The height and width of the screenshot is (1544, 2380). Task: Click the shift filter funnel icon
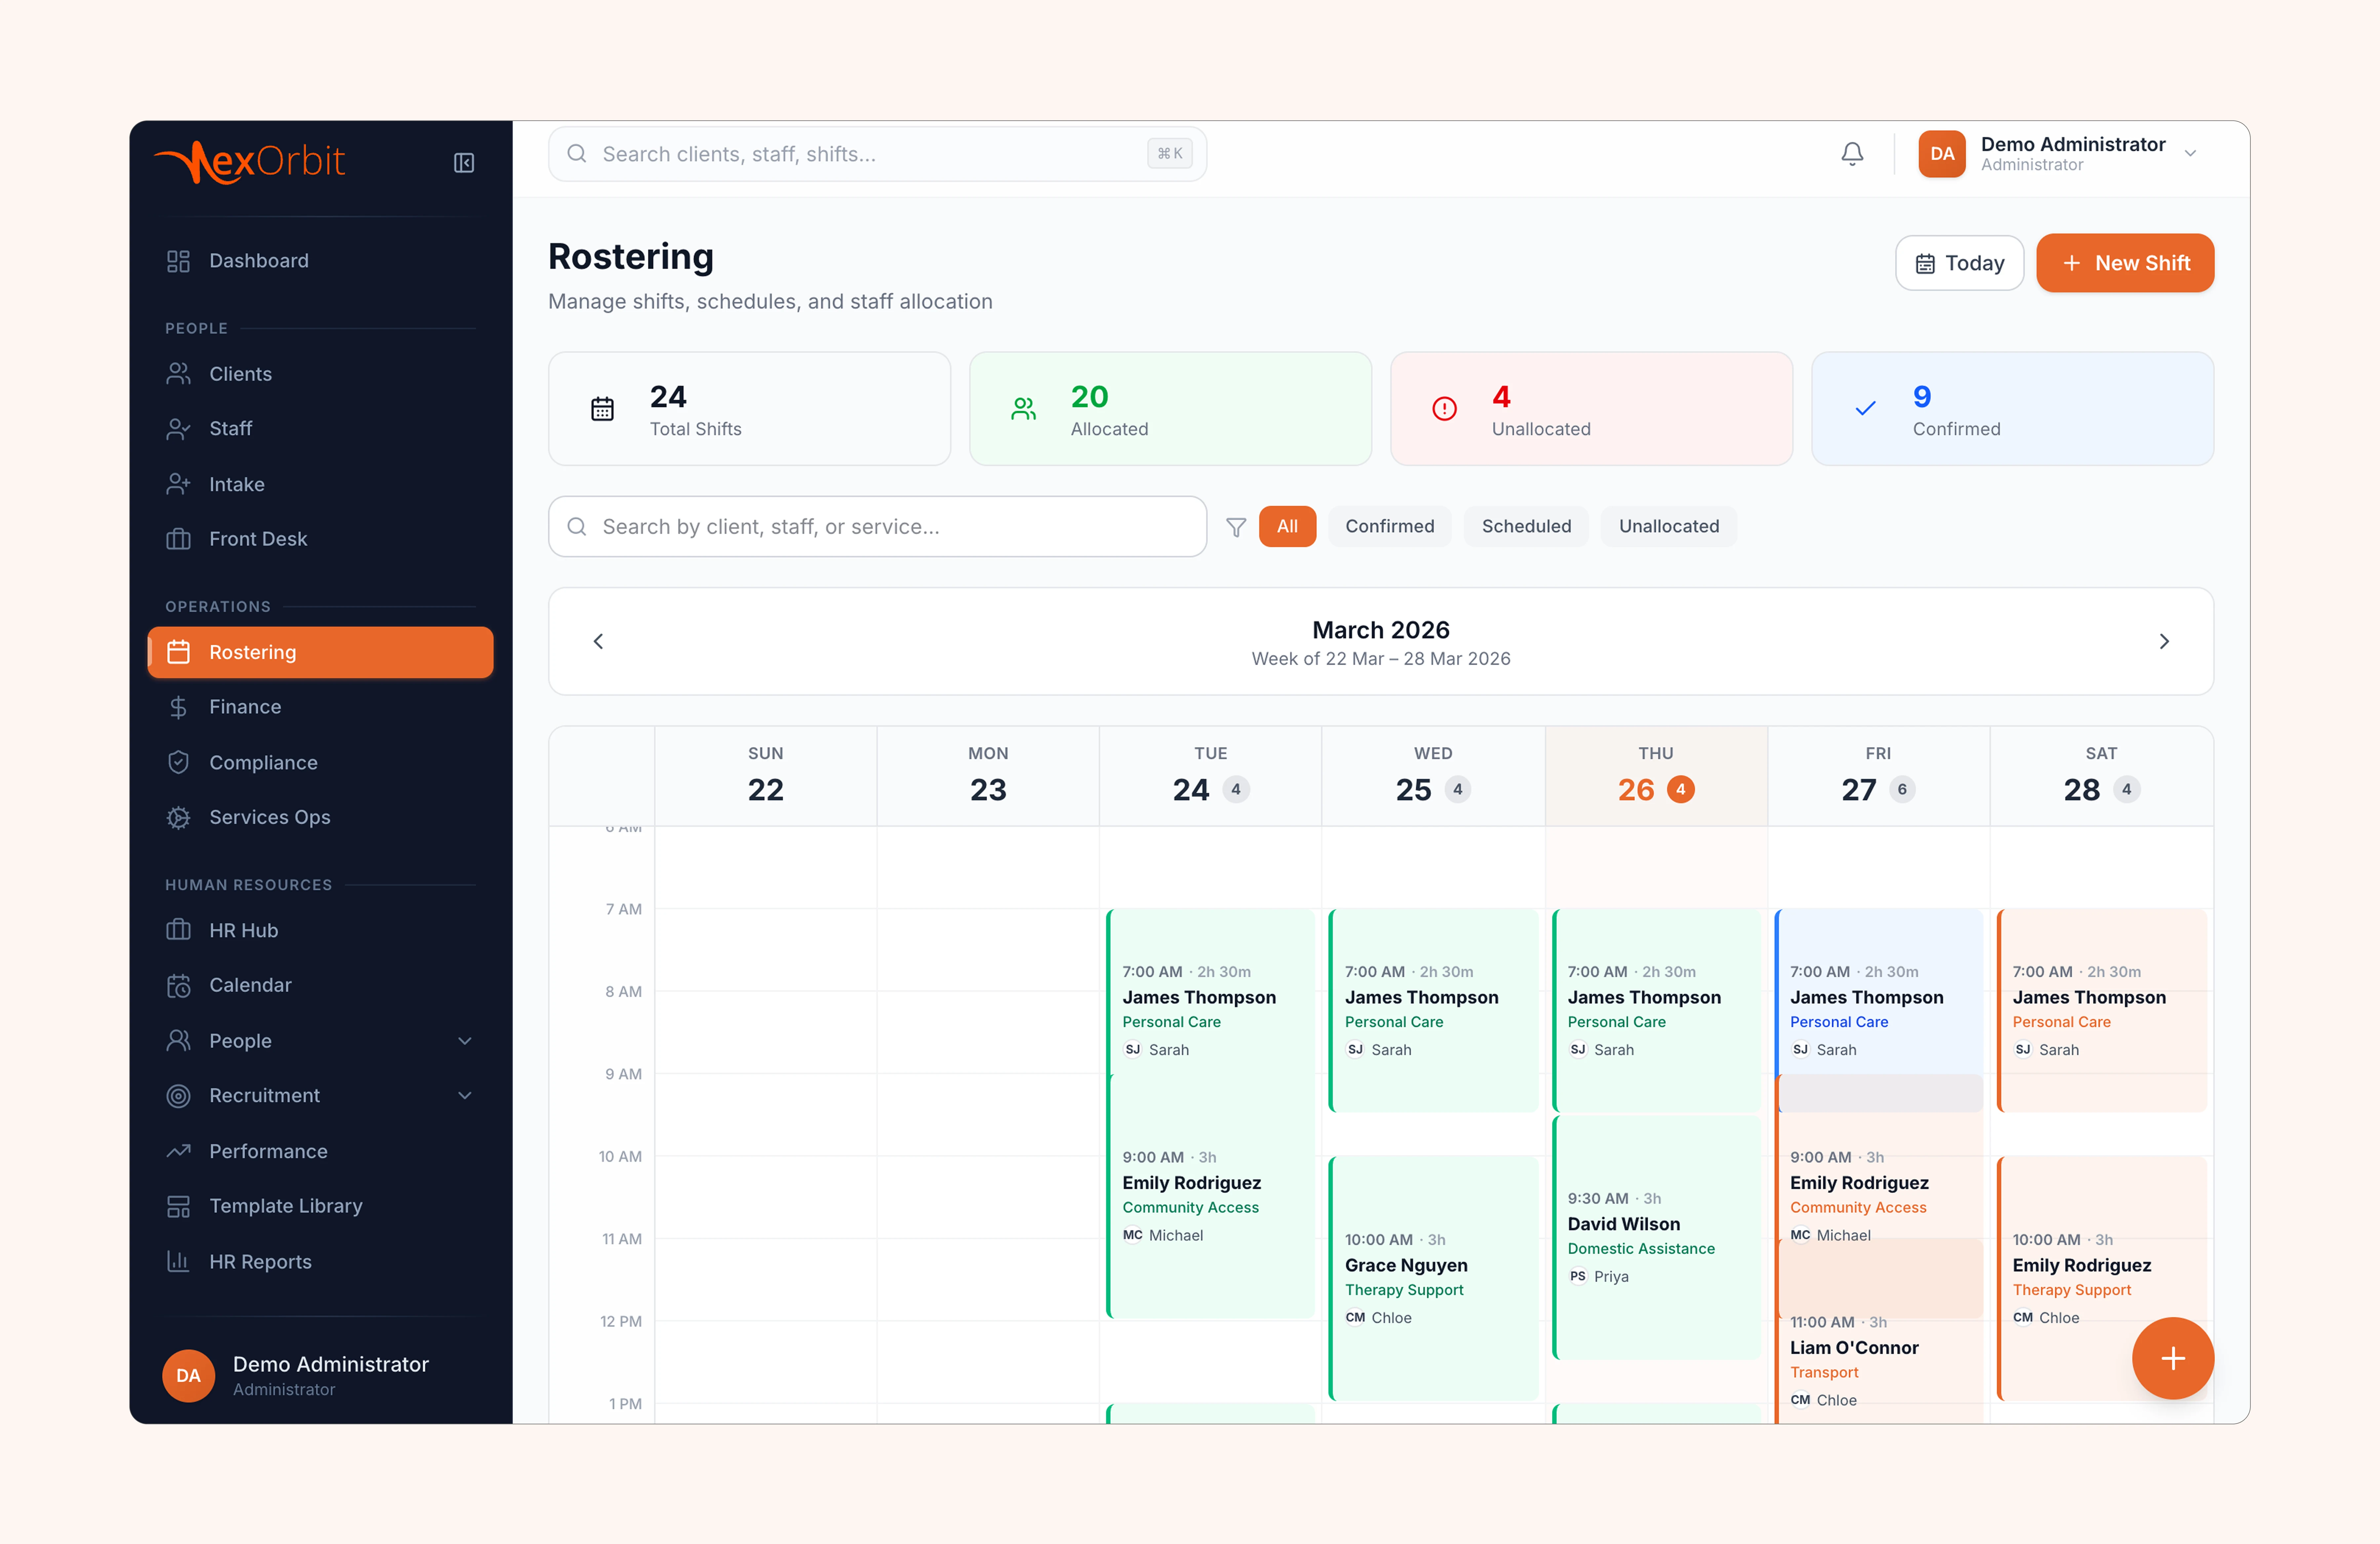click(1236, 527)
